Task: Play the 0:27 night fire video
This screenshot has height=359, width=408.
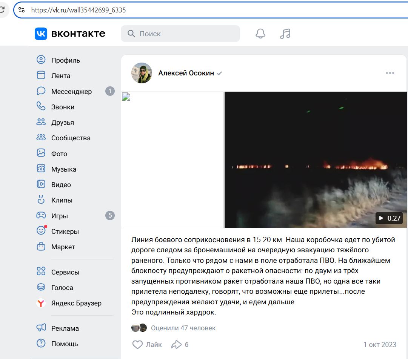Action: 316,160
